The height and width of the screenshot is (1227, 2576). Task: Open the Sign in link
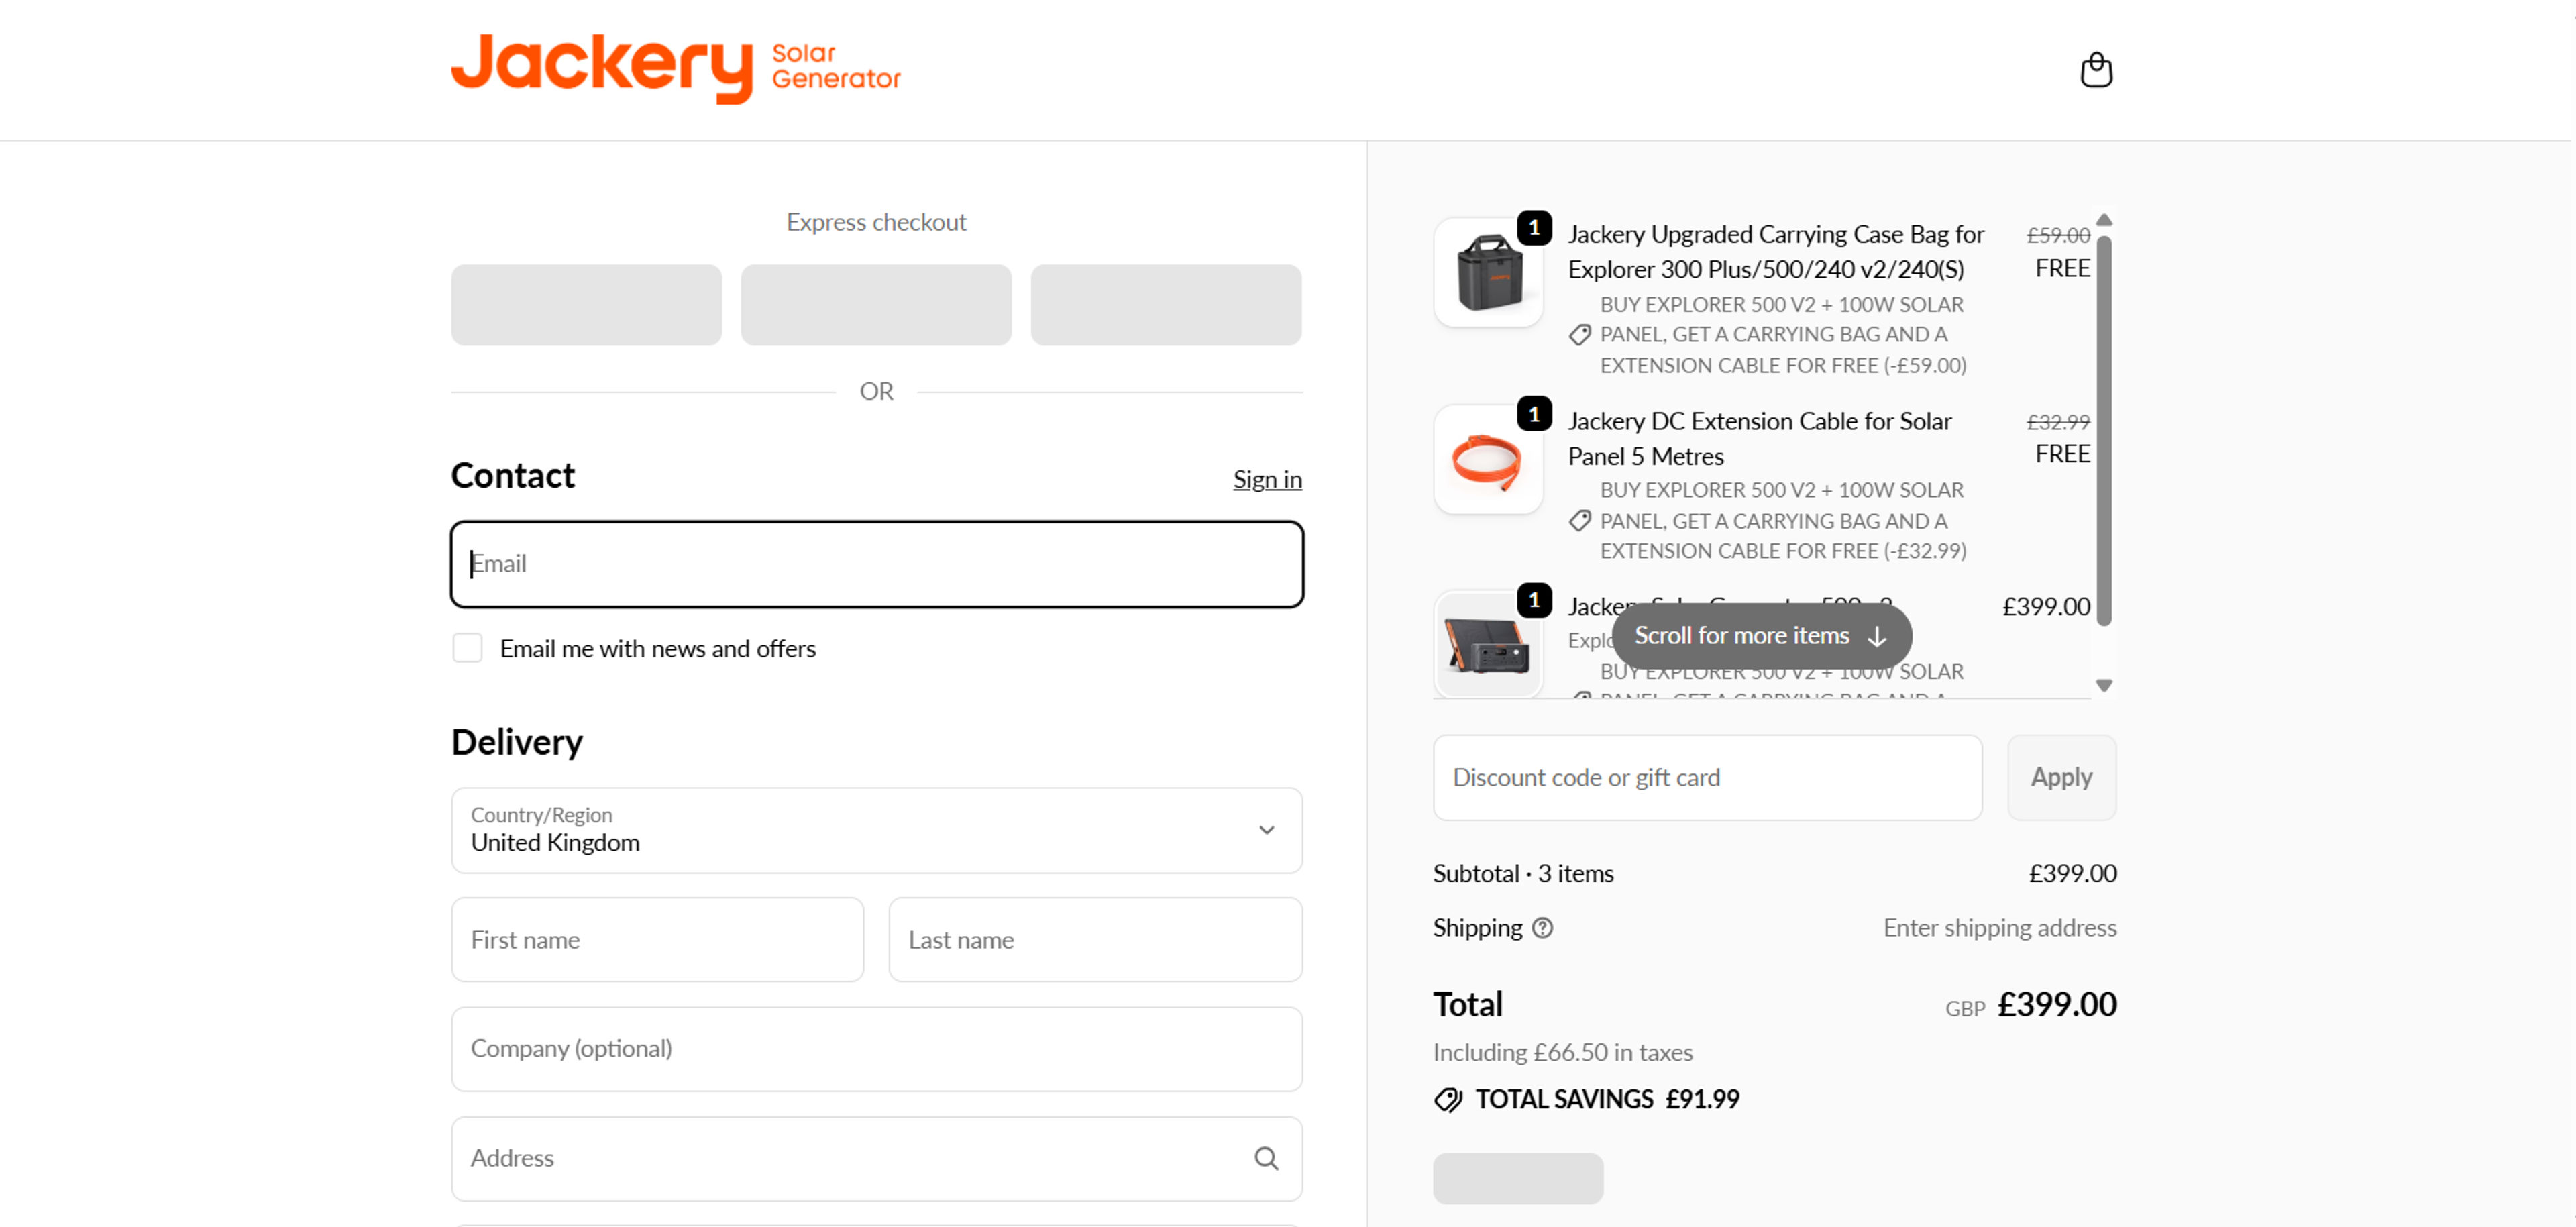pos(1267,479)
